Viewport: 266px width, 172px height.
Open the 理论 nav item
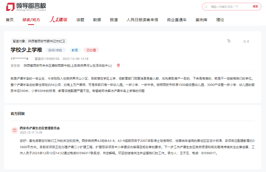[220, 20]
